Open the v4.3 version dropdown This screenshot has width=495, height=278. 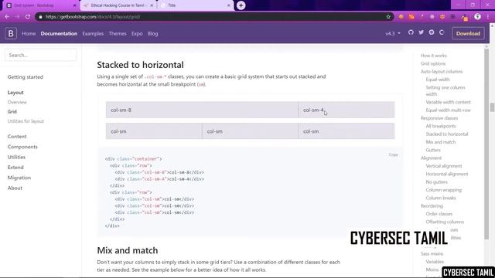[x=393, y=33]
